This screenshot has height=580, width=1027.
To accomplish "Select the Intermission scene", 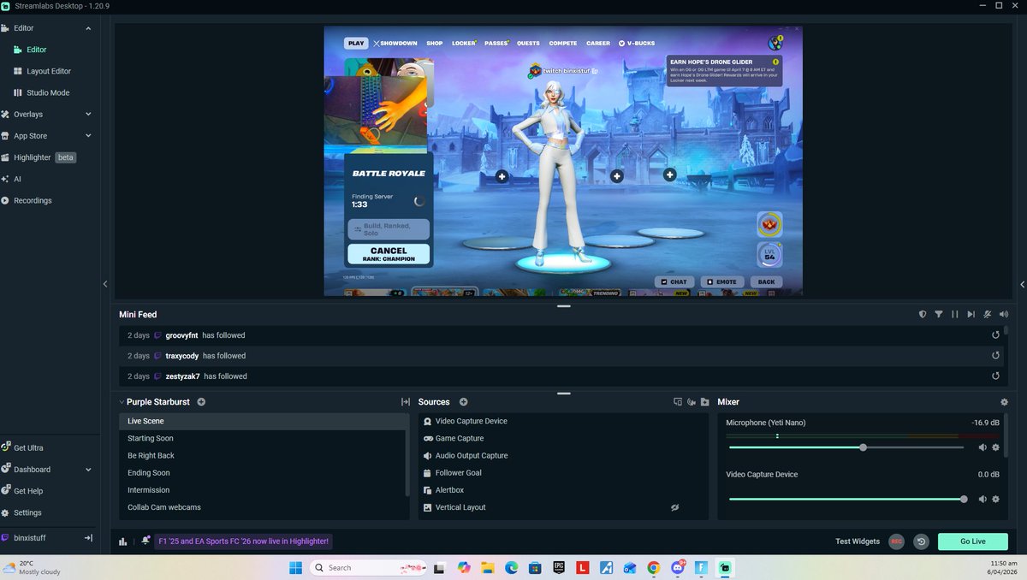I will coord(262,490).
